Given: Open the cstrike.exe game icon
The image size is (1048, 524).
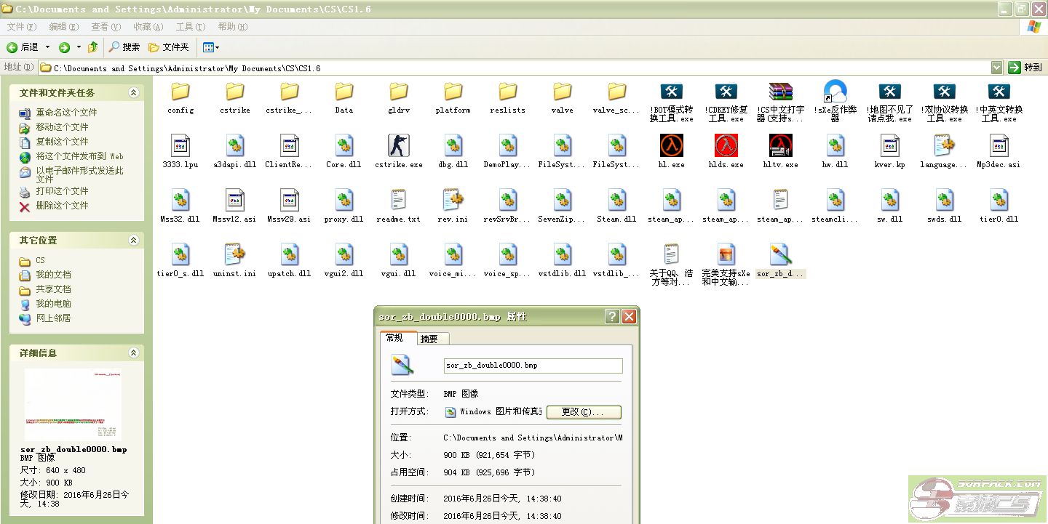Looking at the screenshot, I should click(398, 146).
